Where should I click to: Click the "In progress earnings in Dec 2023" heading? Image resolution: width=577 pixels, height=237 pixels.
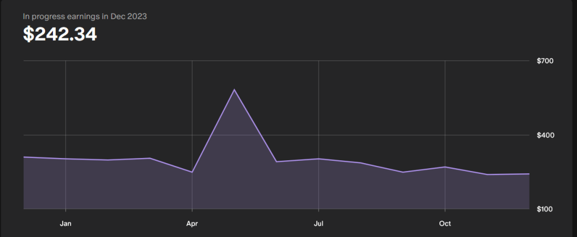[x=85, y=16]
